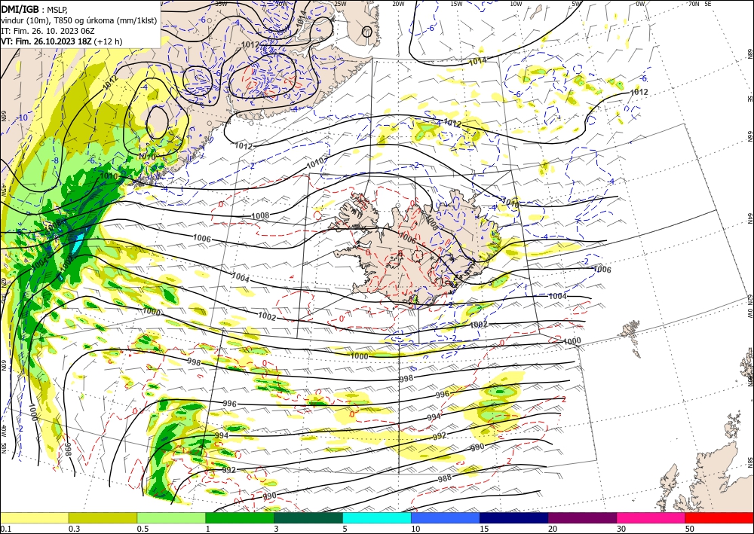Click the legend value "50"
Screen dimensions: 754x534
690,529
